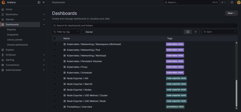This screenshot has width=241, height=112.
Task: Click the magnifier icon in dashboard search
Action: pyautogui.click(x=54, y=25)
